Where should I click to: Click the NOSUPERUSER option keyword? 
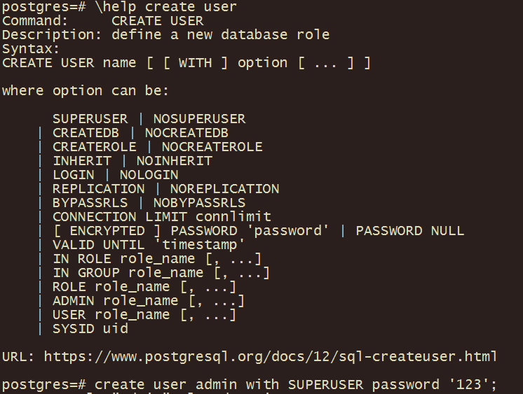200,119
